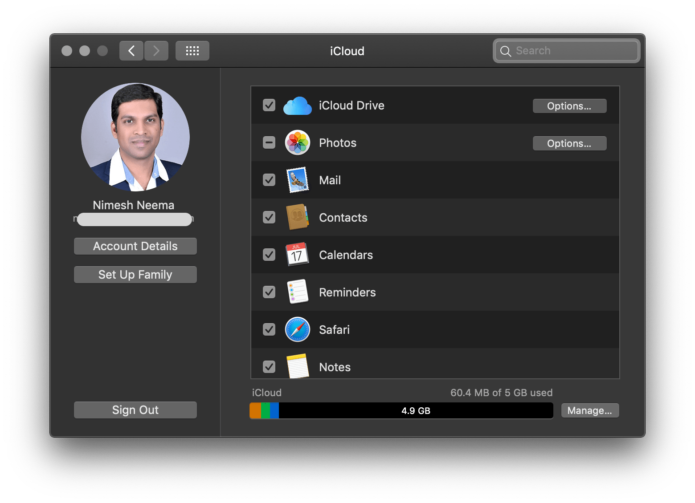
Task: Click the Search field
Action: pyautogui.click(x=566, y=51)
